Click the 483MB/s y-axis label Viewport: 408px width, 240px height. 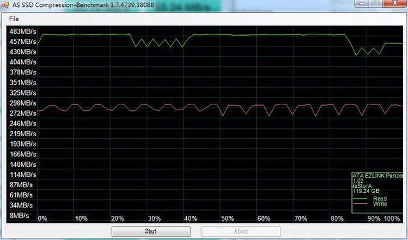click(x=23, y=31)
